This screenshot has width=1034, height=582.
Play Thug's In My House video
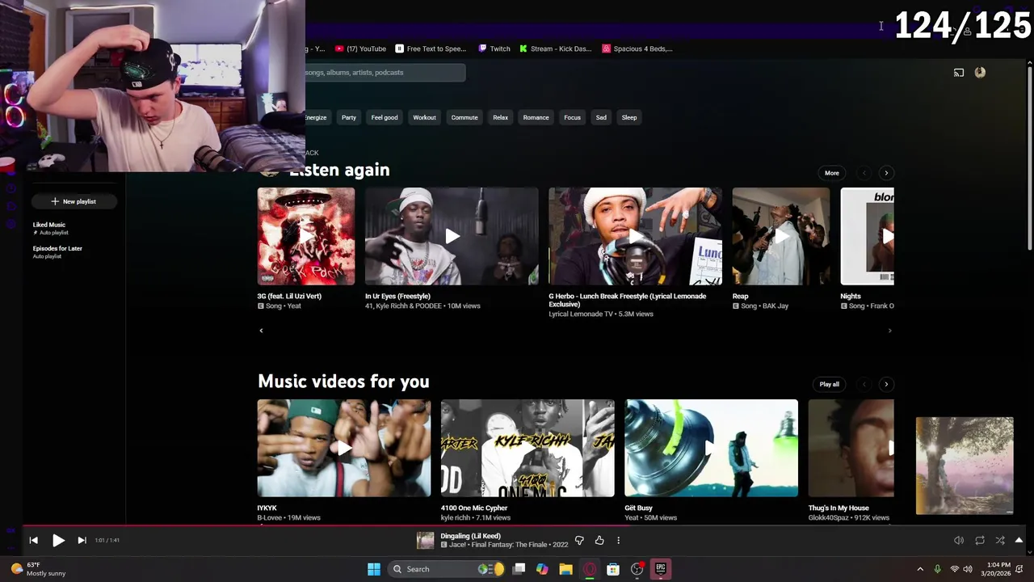[x=851, y=448]
